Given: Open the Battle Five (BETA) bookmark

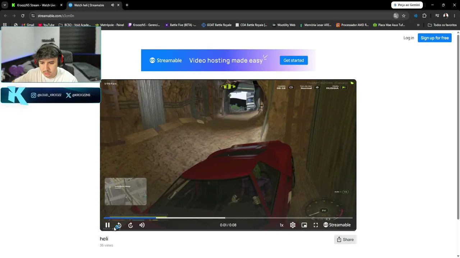Looking at the screenshot, I should pyautogui.click(x=181, y=25).
